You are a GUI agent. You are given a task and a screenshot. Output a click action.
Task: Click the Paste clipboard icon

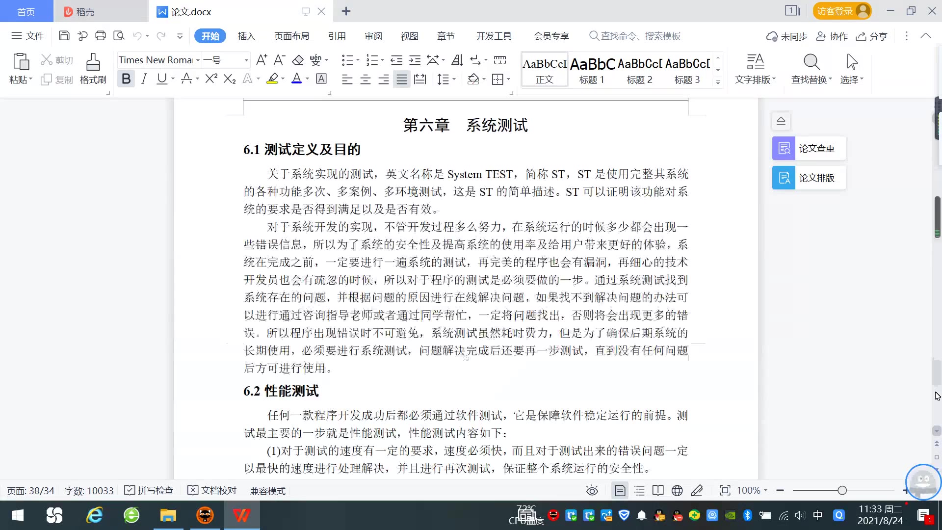(21, 63)
